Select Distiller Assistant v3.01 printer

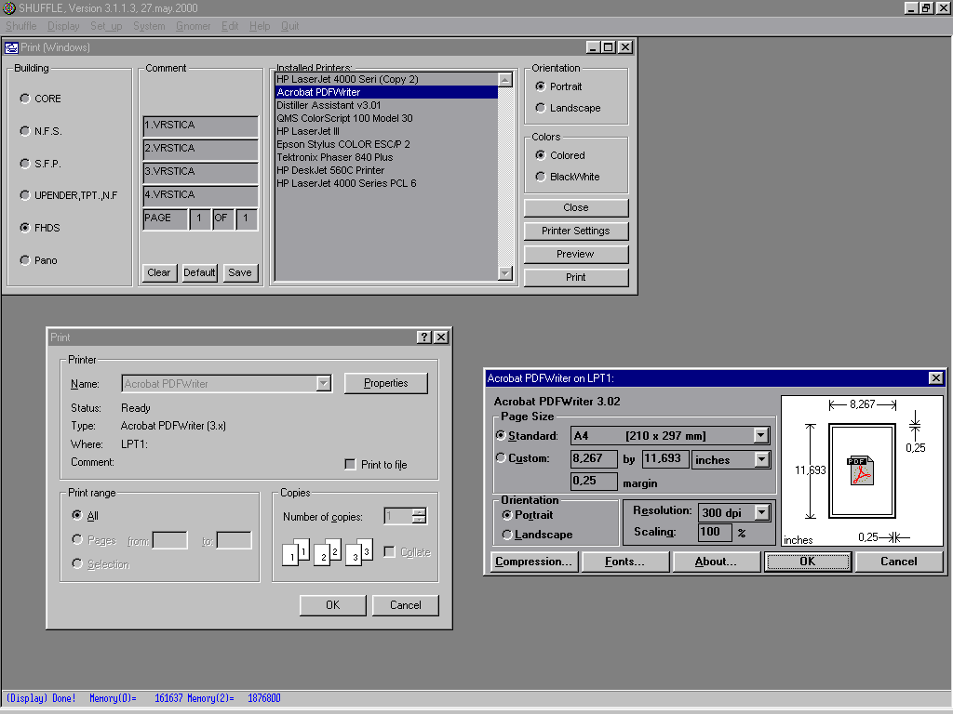(386, 105)
